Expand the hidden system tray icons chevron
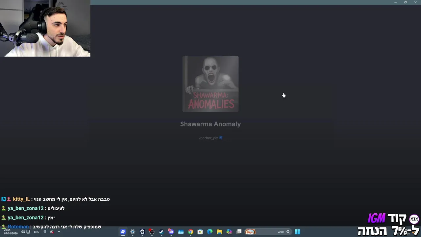 pyautogui.click(x=59, y=232)
